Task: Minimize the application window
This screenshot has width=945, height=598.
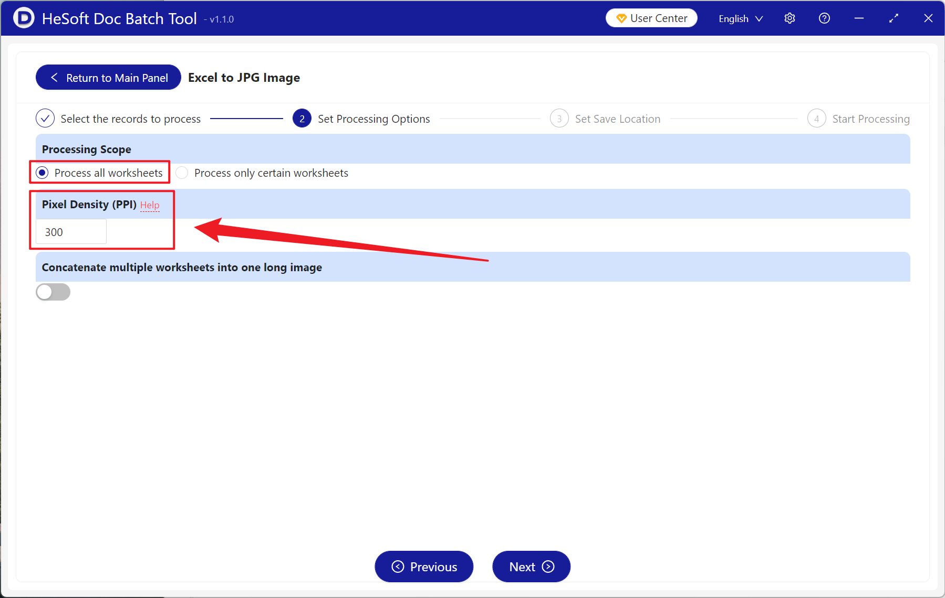Action: point(859,18)
